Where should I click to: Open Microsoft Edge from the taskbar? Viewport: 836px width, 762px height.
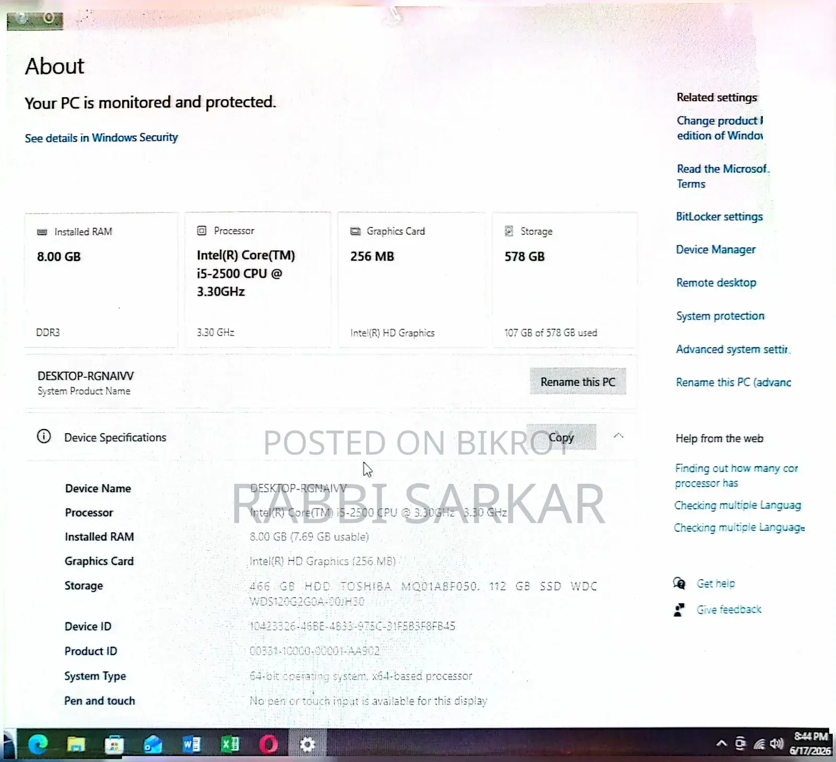click(x=38, y=744)
